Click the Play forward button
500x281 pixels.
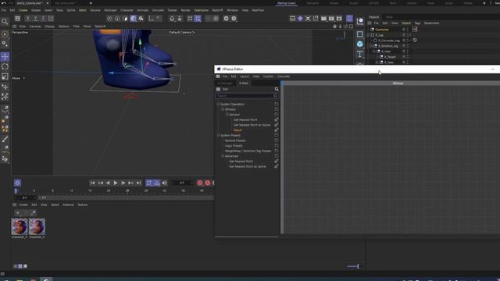tap(116, 183)
